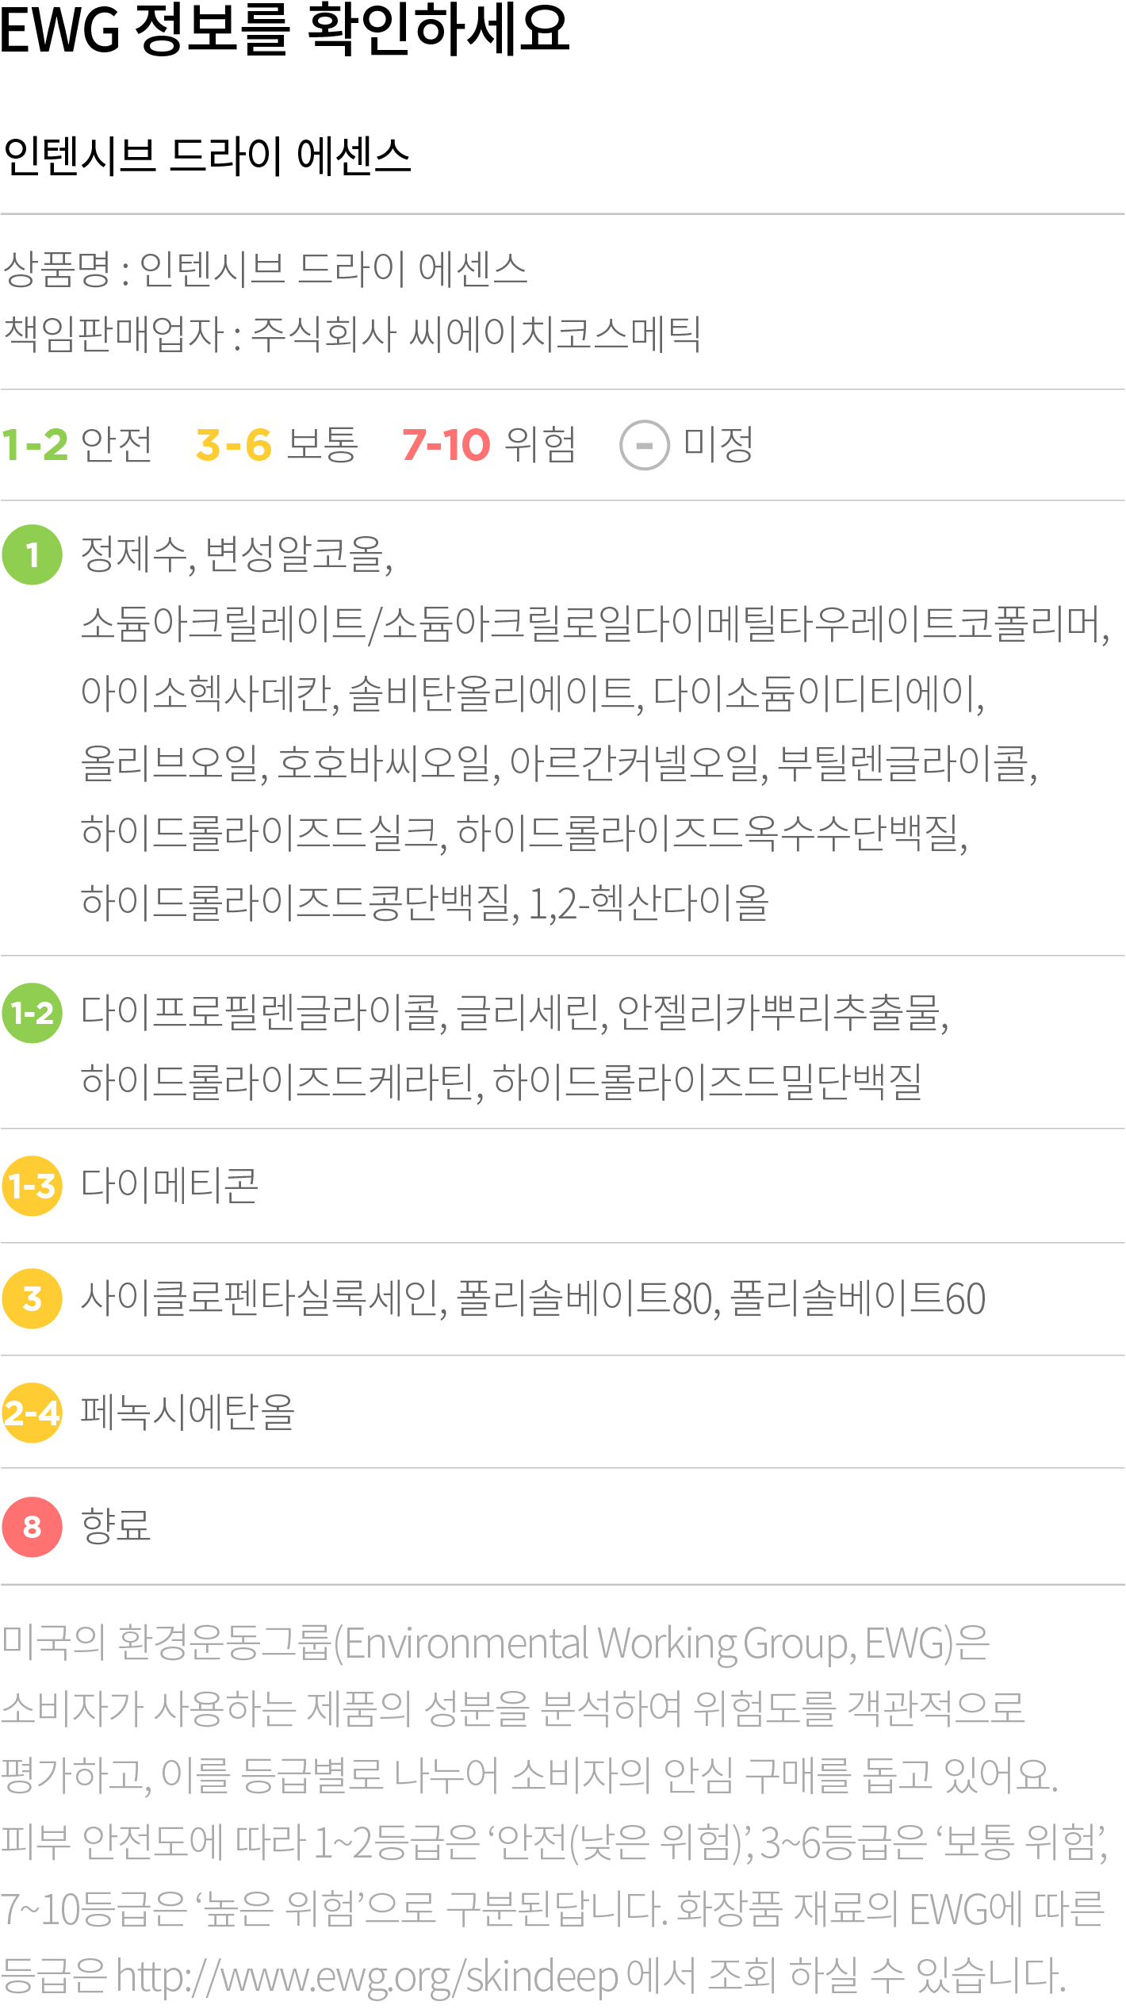Select the yellow 2-4 grade badge

point(33,1413)
